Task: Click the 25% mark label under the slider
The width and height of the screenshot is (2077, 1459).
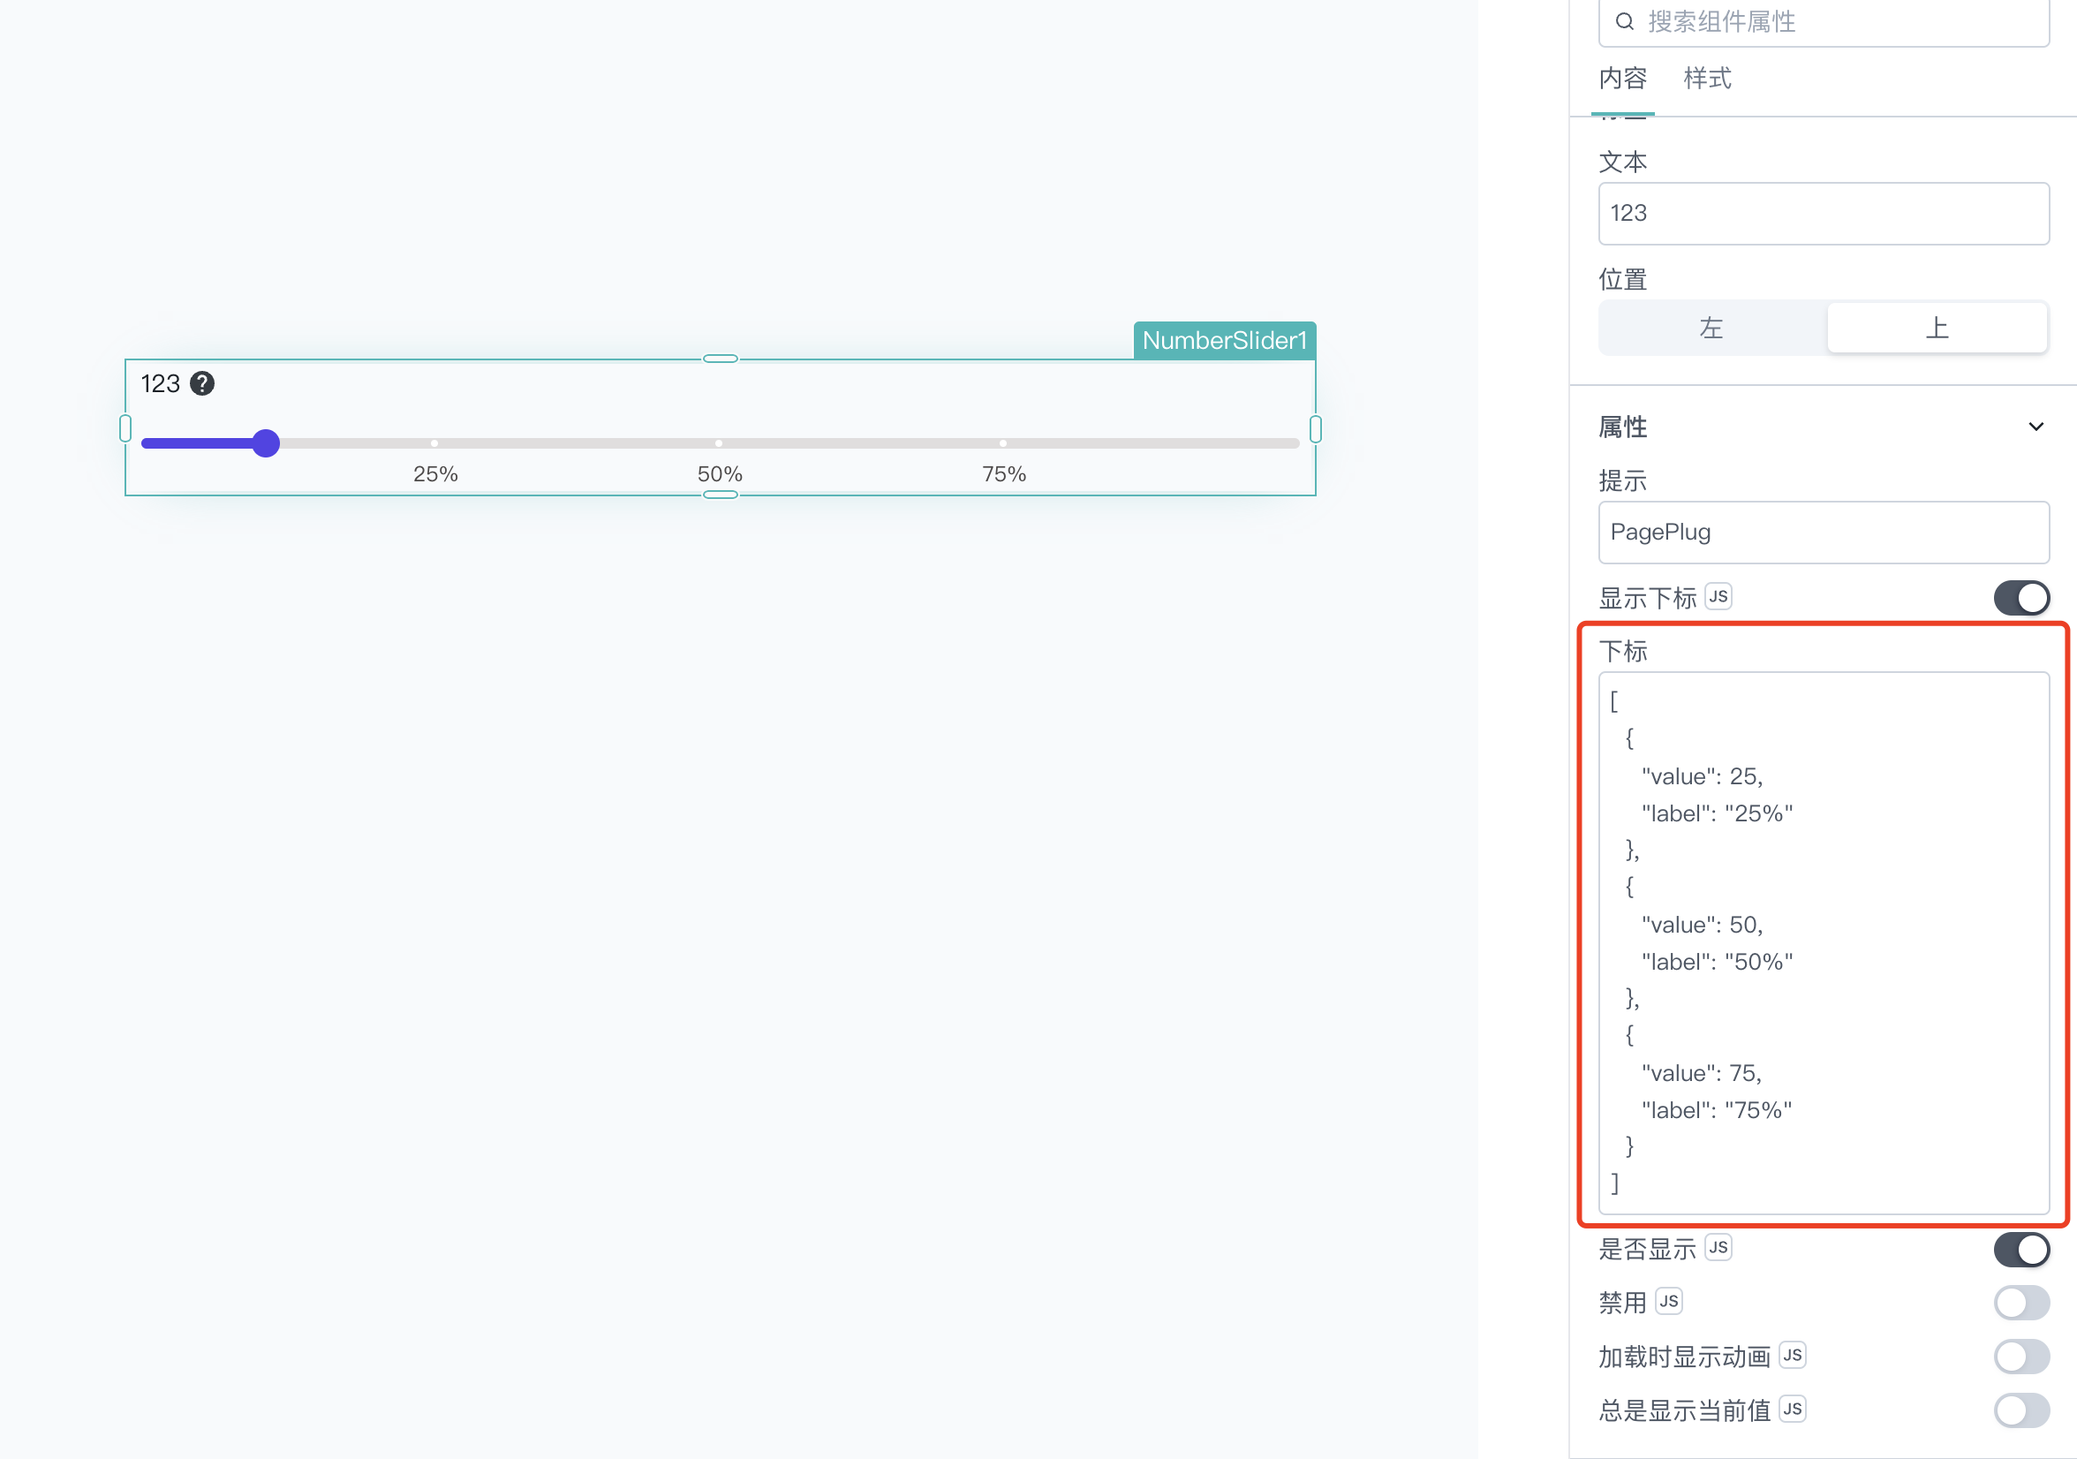Action: (435, 474)
